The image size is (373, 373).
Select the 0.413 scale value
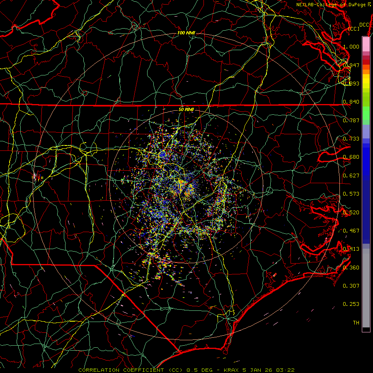coord(351,249)
